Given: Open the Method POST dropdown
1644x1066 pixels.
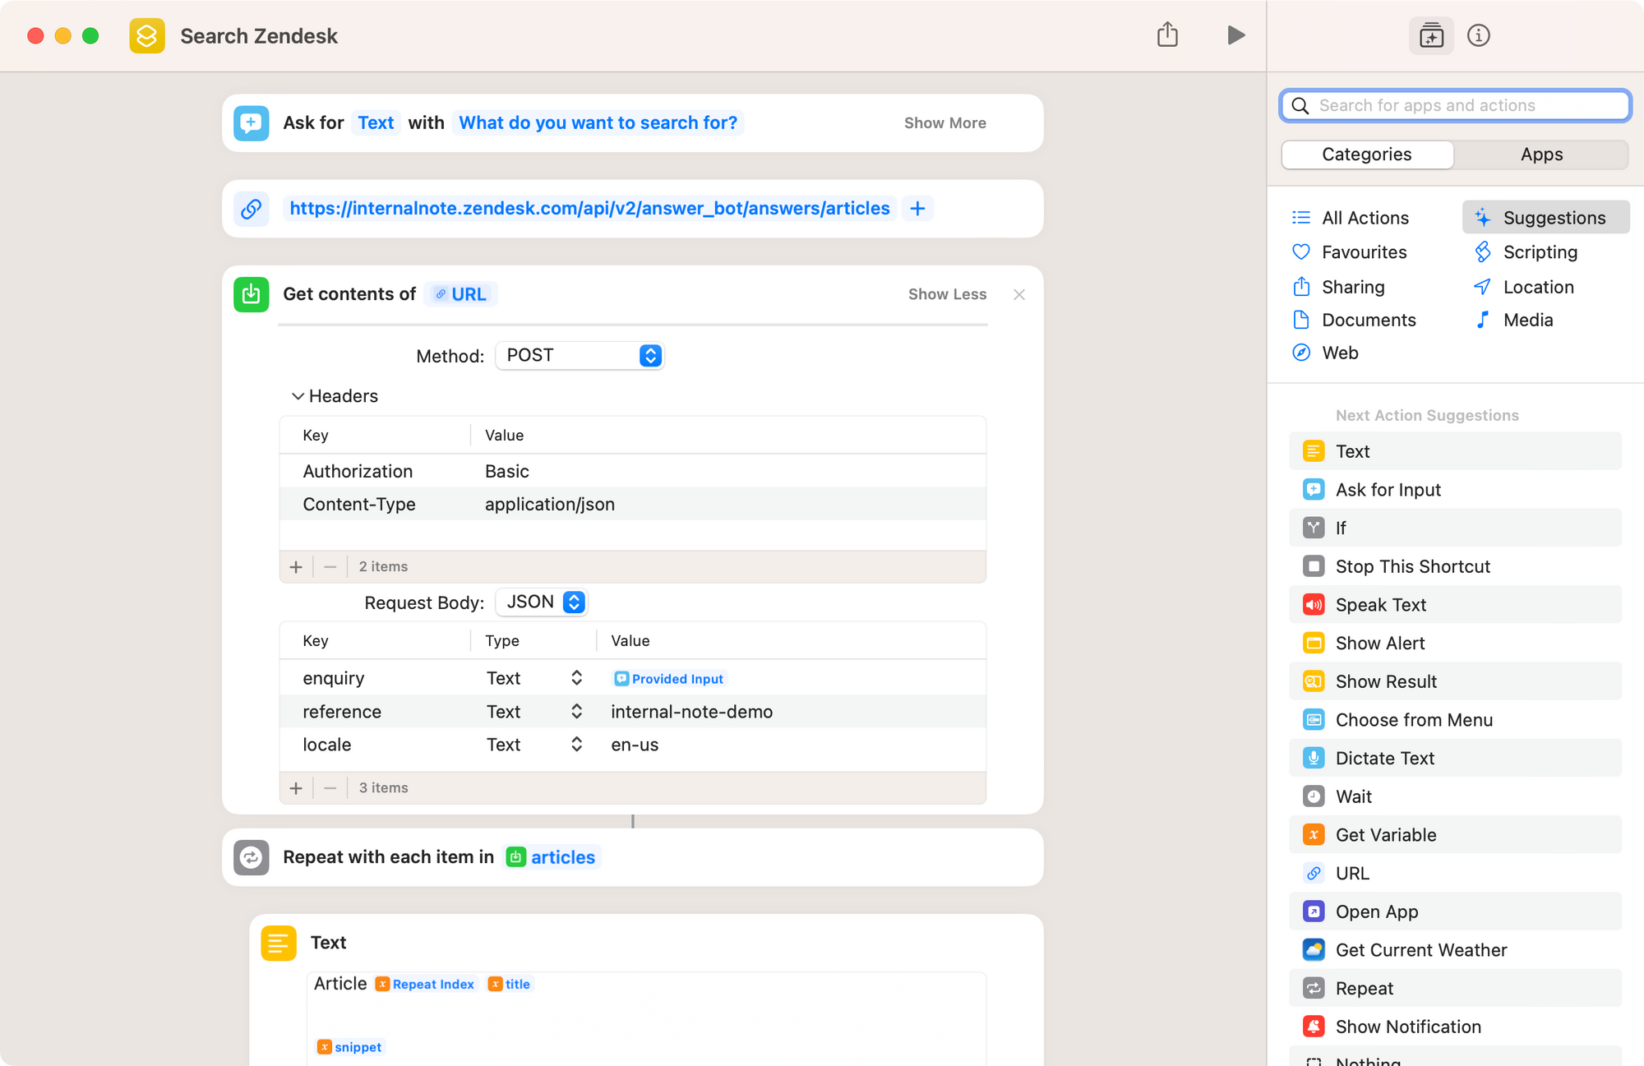Looking at the screenshot, I should coord(580,355).
